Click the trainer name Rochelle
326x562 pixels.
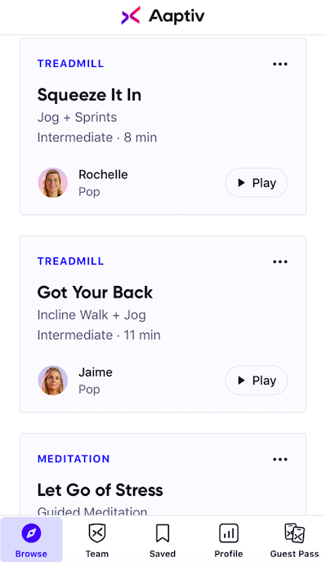103,175
